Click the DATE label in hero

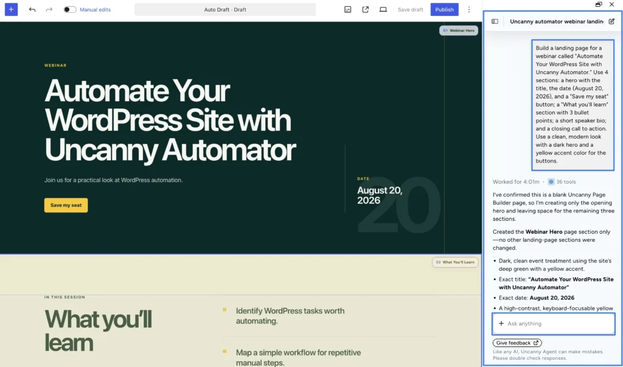pyautogui.click(x=363, y=179)
